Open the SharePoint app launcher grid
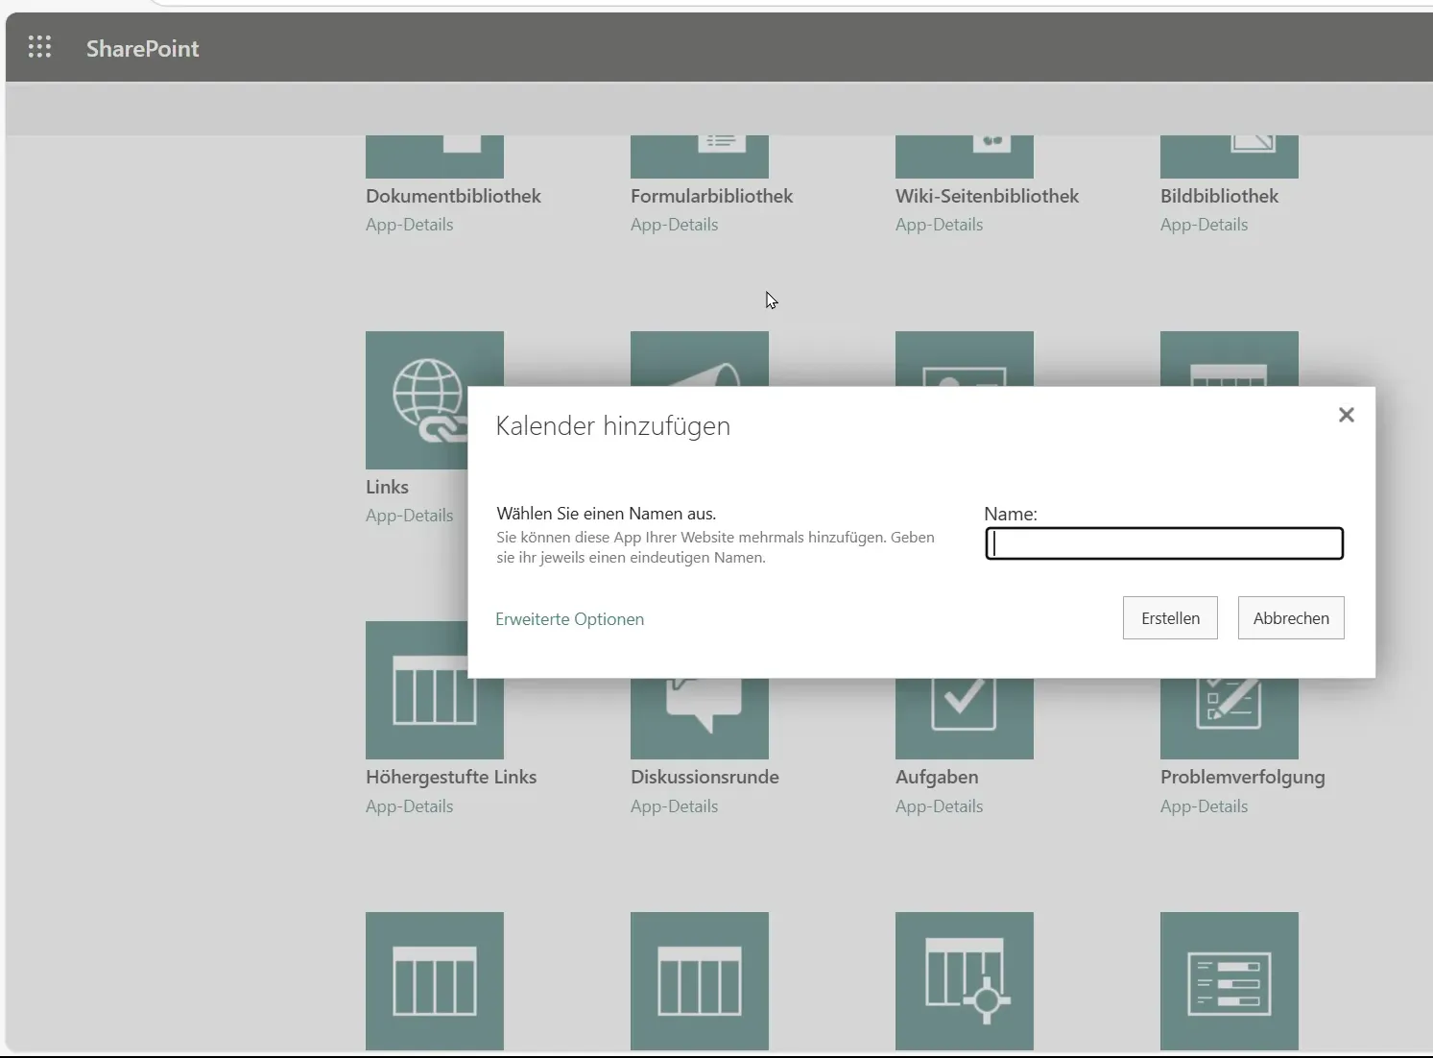1433x1058 pixels. 39,47
